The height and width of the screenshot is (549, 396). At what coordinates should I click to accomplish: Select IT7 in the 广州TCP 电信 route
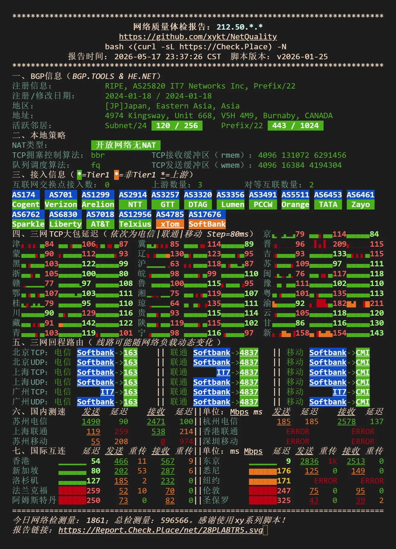107,392
